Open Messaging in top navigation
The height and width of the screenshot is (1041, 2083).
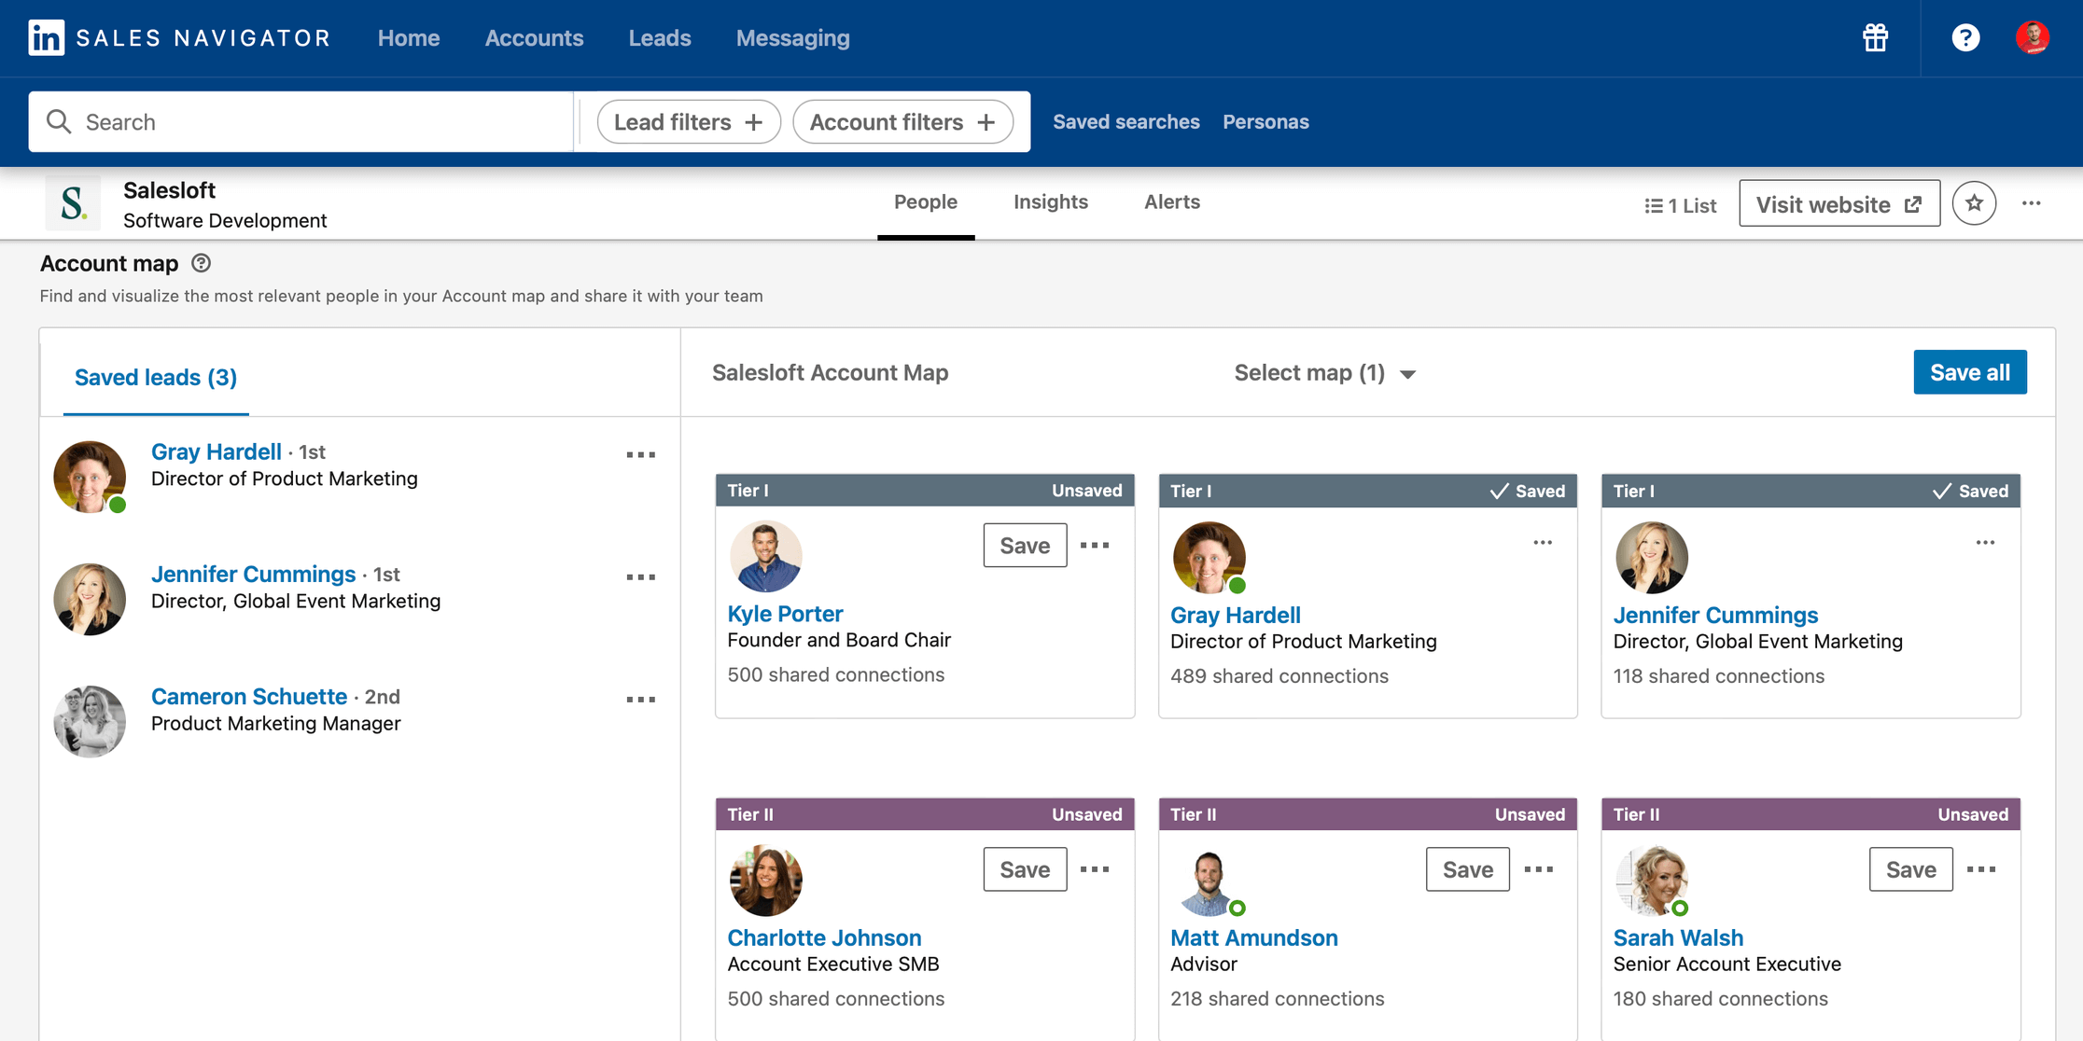(x=792, y=37)
